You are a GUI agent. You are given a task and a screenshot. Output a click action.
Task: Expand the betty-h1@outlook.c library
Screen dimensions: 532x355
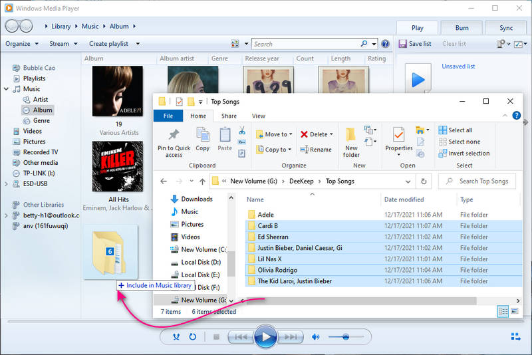(6, 215)
